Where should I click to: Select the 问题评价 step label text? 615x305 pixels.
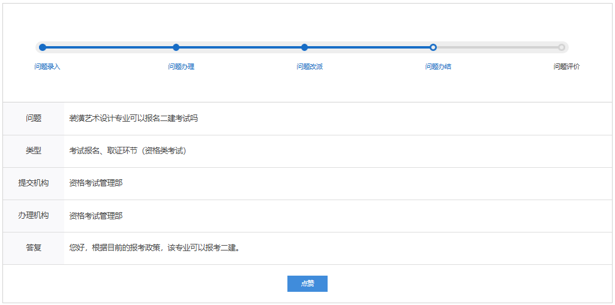pyautogui.click(x=566, y=67)
